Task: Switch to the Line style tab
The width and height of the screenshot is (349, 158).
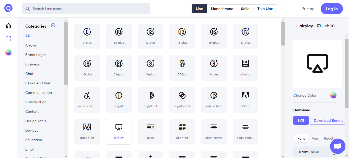Action: (199, 9)
